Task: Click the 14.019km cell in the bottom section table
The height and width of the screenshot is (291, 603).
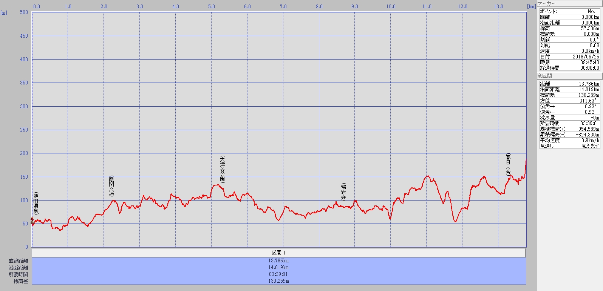Action: [279, 268]
